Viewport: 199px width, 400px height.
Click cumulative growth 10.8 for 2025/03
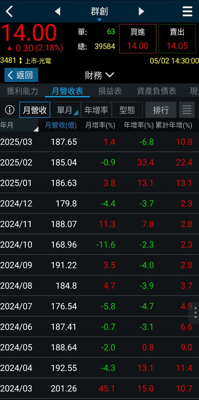[x=184, y=142]
